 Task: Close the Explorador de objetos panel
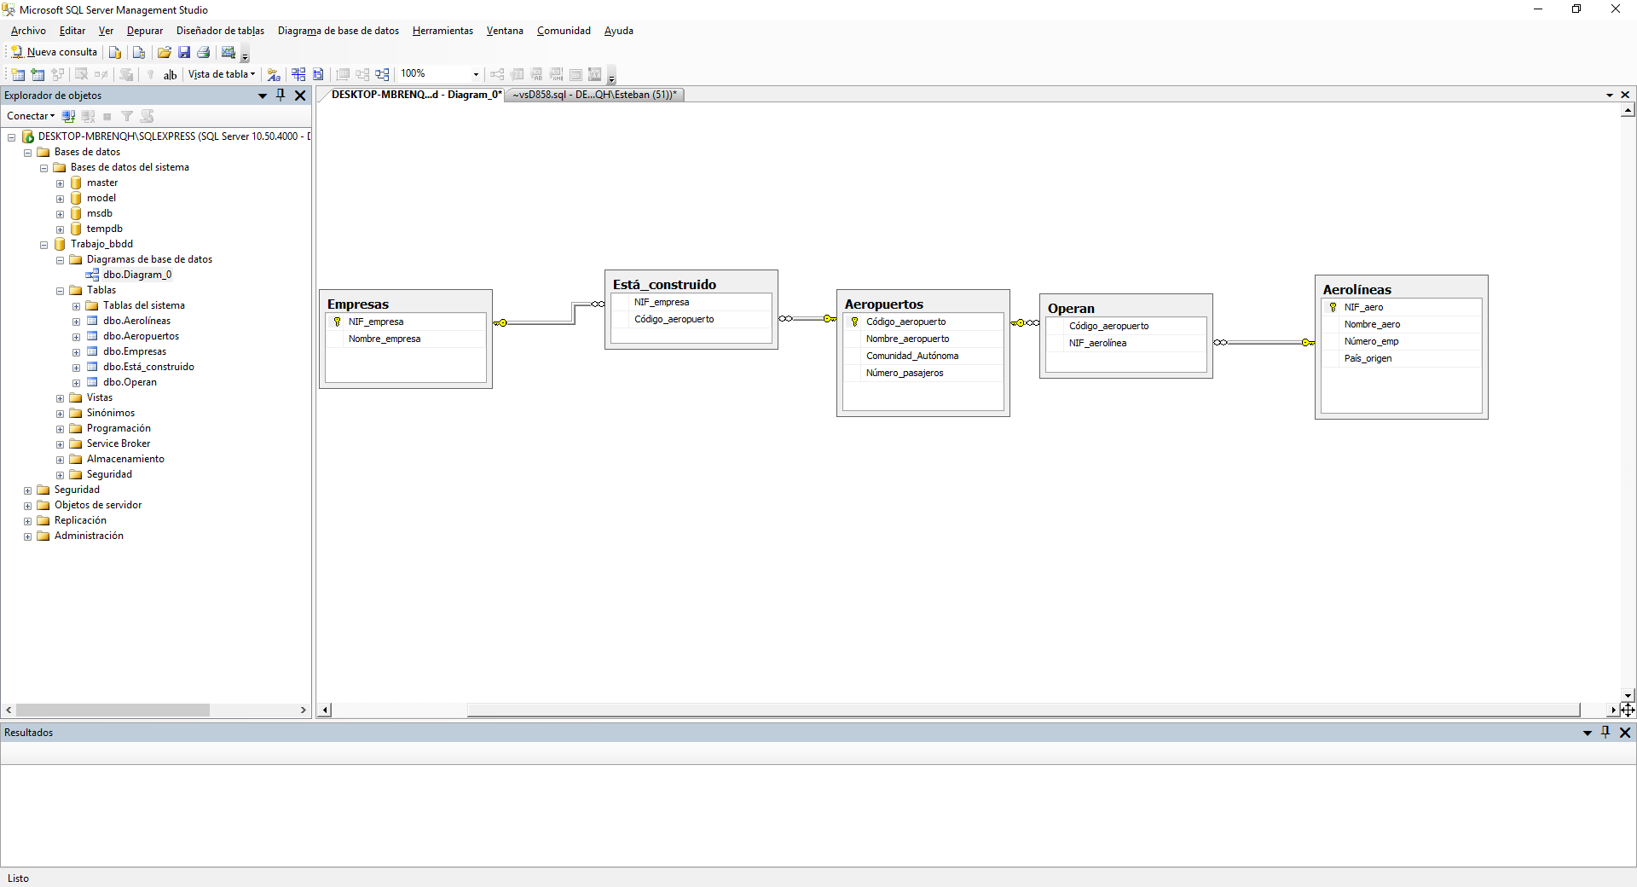coord(300,96)
